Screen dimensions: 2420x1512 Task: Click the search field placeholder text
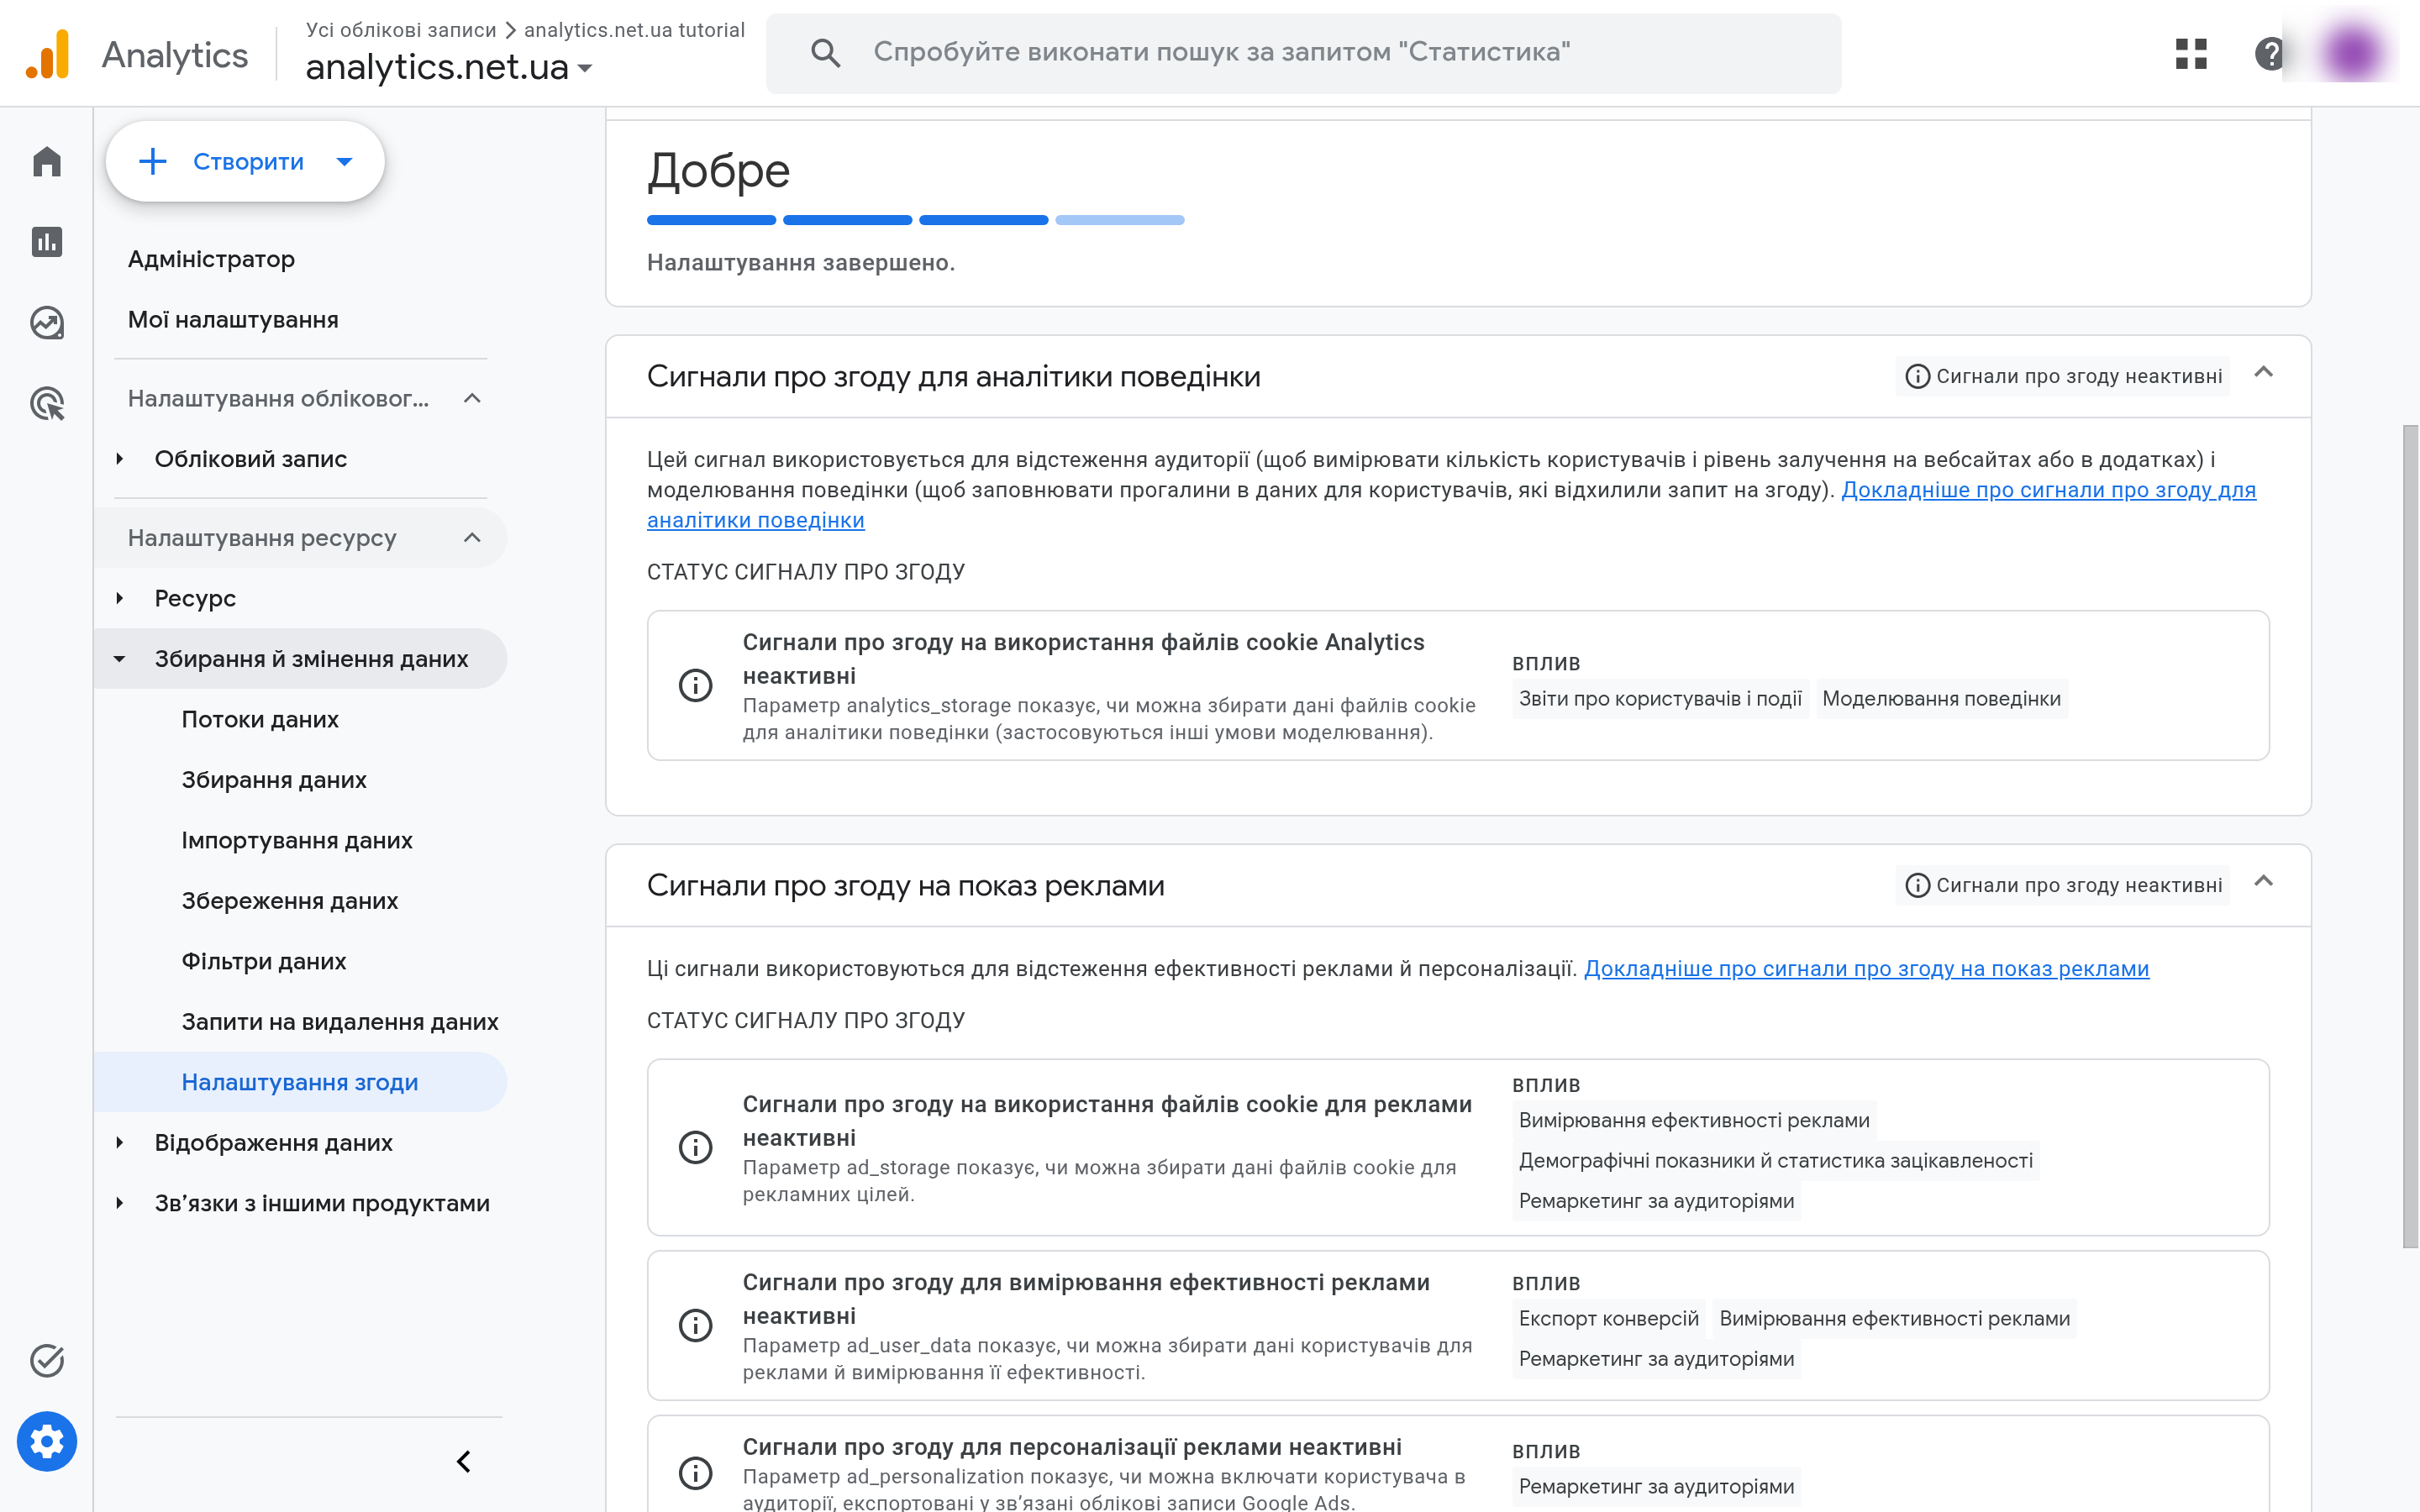pyautogui.click(x=1221, y=52)
